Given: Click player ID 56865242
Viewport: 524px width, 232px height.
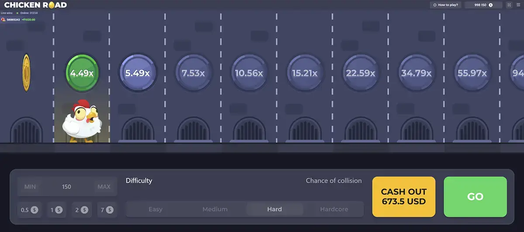Looking at the screenshot, I should click(13, 20).
